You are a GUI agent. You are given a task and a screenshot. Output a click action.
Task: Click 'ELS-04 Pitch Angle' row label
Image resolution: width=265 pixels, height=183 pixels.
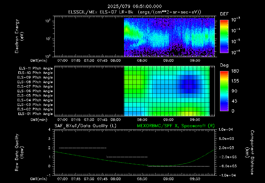click(x=35, y=100)
